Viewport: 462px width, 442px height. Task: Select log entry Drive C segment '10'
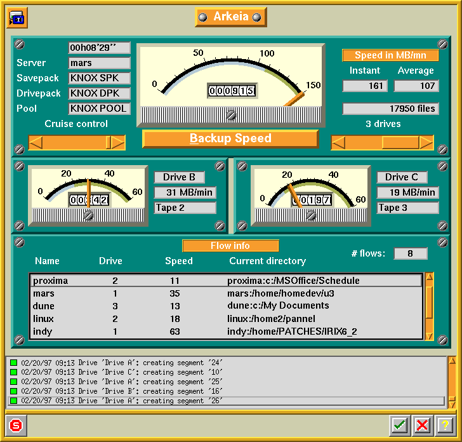click(227, 372)
